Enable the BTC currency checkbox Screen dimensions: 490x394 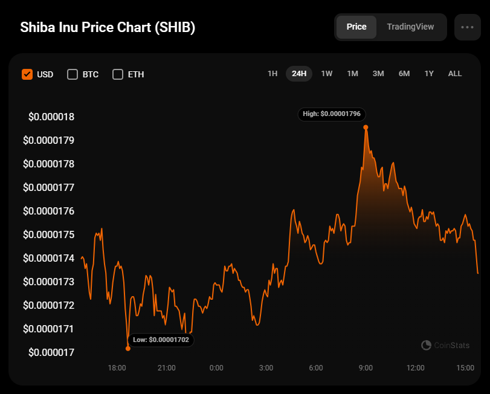point(73,74)
